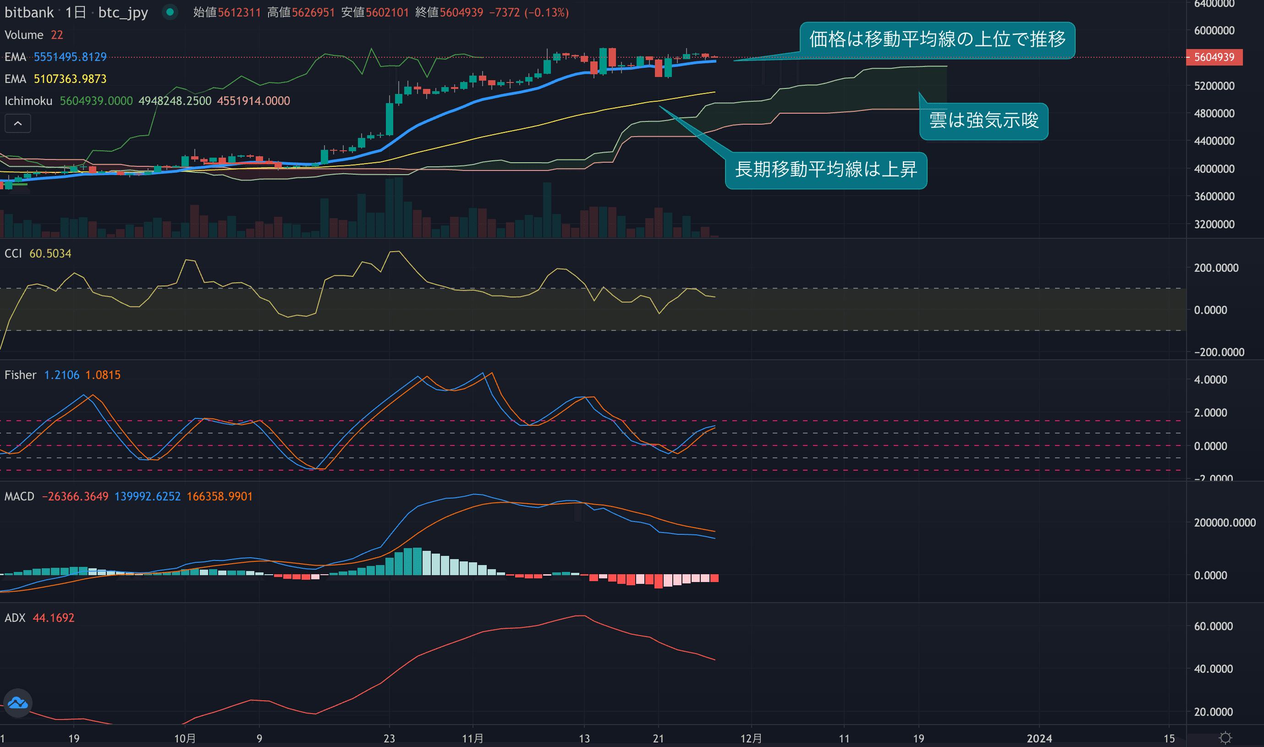The height and width of the screenshot is (747, 1264).
Task: Click the TradingView logo badge
Action: tap(17, 703)
